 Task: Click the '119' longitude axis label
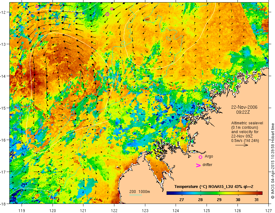pyautogui.click(x=22, y=210)
